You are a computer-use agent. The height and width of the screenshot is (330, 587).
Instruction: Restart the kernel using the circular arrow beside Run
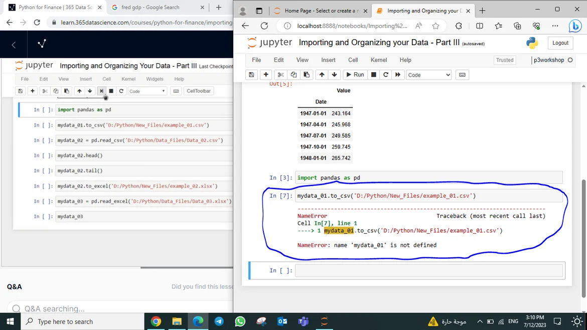click(385, 75)
